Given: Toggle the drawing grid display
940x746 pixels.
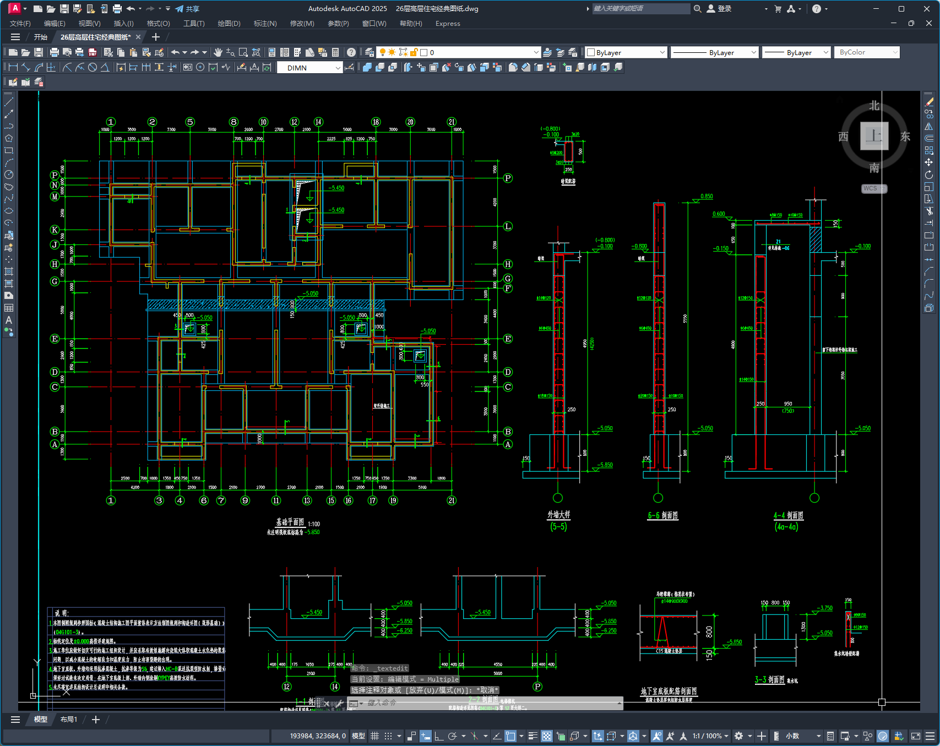Looking at the screenshot, I should pos(374,736).
